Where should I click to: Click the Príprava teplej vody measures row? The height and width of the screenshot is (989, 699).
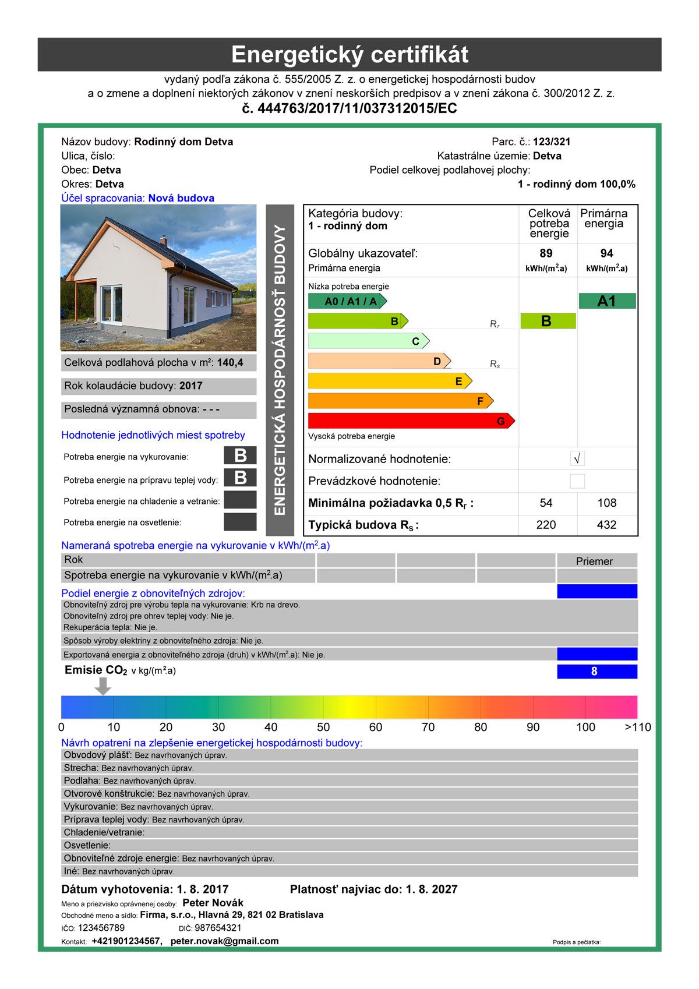click(349, 820)
